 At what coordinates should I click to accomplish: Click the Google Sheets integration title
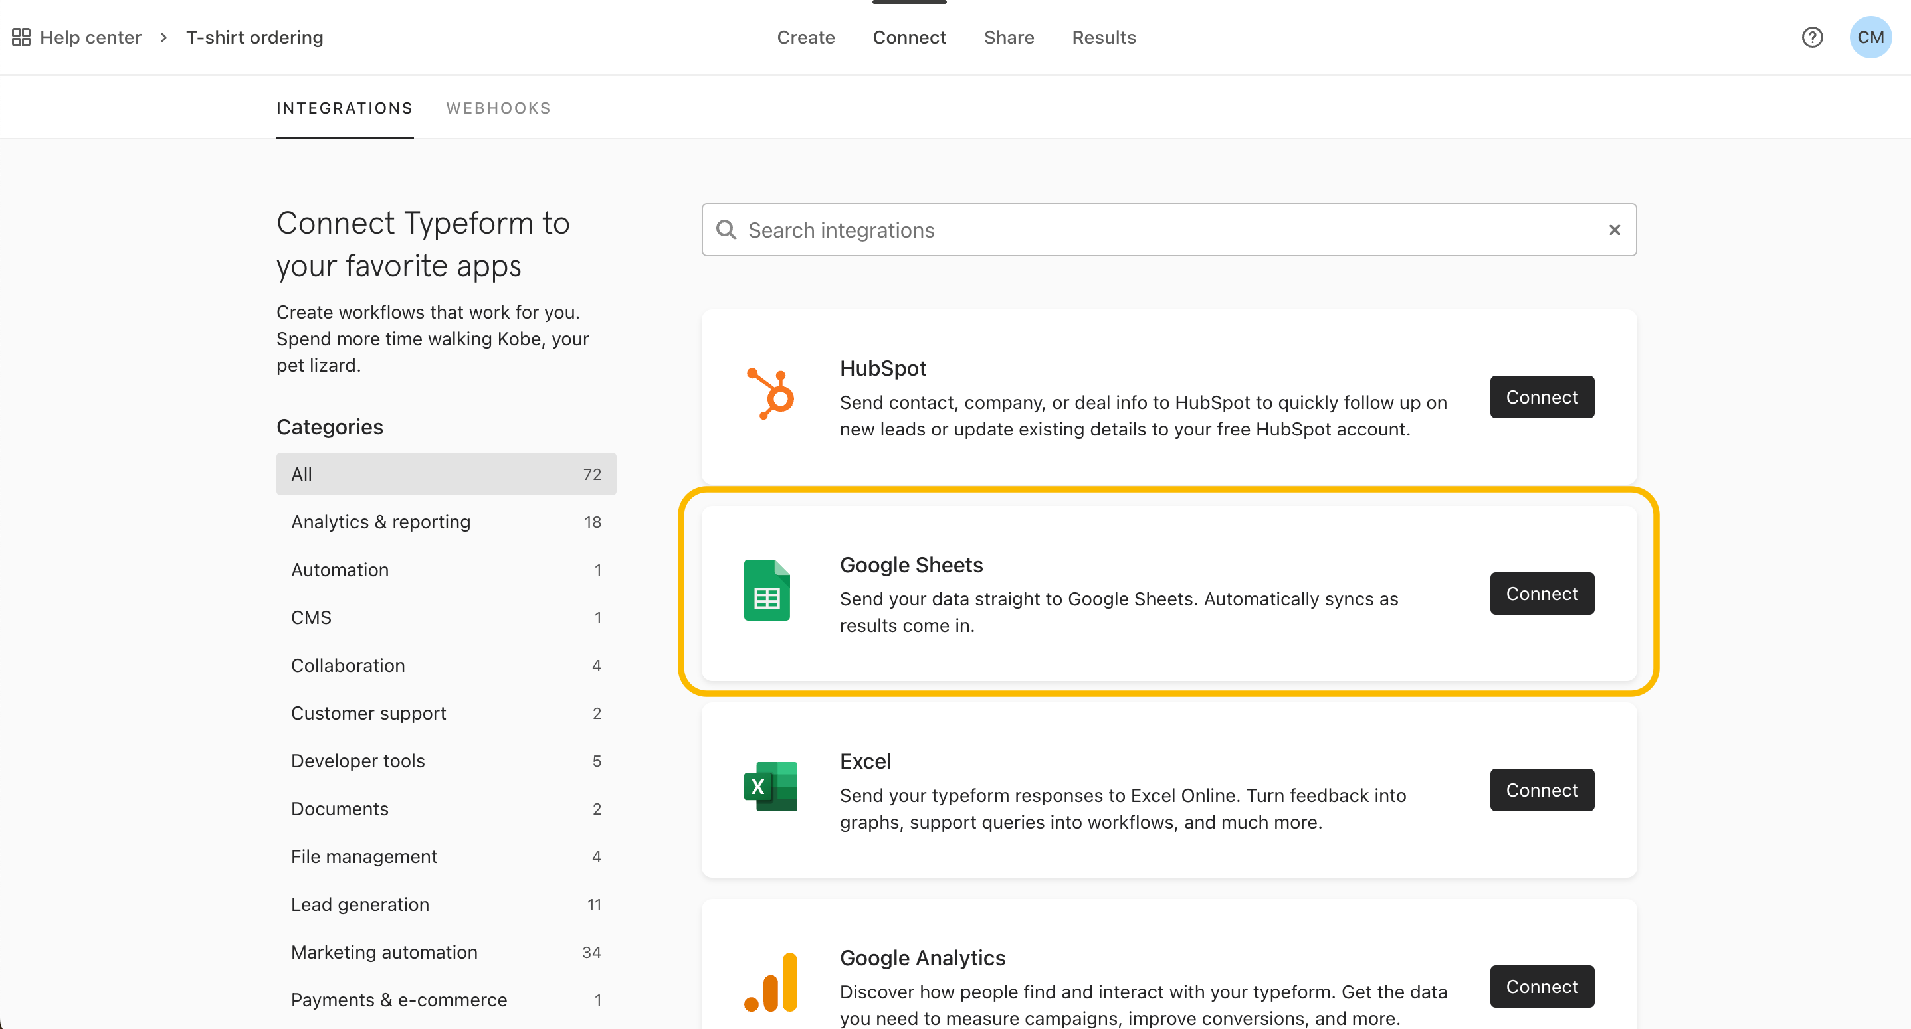pyautogui.click(x=911, y=565)
